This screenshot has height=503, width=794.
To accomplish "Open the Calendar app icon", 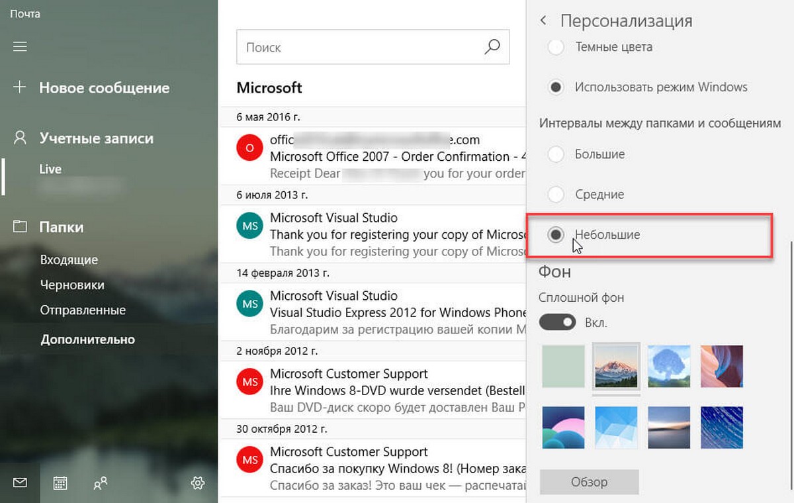I will [60, 483].
